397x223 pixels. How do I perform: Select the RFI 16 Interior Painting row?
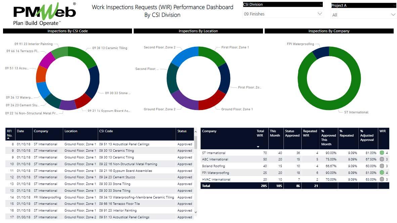pyautogui.click(x=99, y=210)
